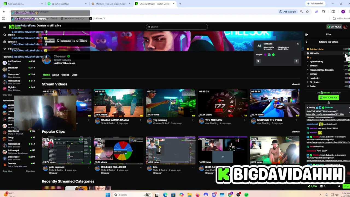Switch to the Clips channel tab
Screen dimensions: 350x197
74,75
